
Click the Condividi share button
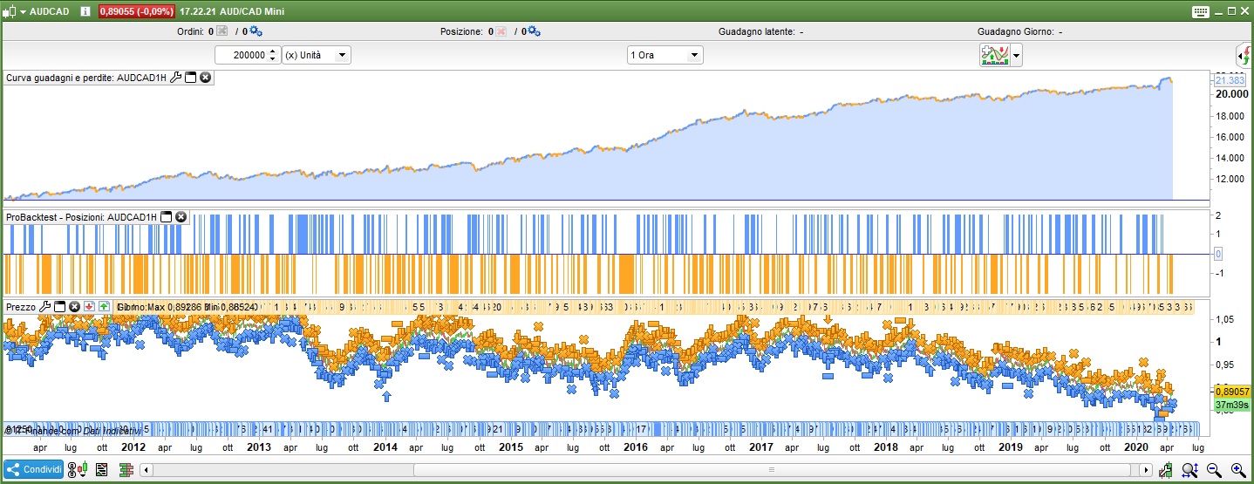(x=34, y=469)
